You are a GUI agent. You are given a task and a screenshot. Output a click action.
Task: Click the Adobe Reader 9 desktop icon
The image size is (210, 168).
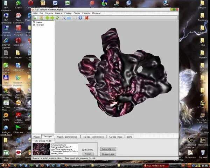[x=18, y=118]
